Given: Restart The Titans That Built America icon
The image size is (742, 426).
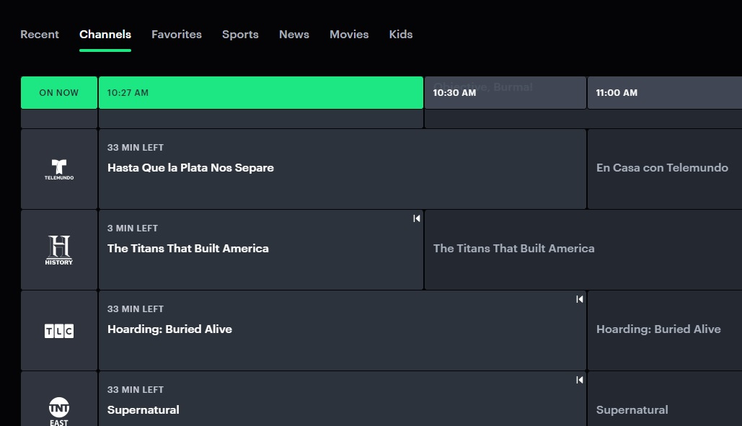Looking at the screenshot, I should tap(417, 218).
